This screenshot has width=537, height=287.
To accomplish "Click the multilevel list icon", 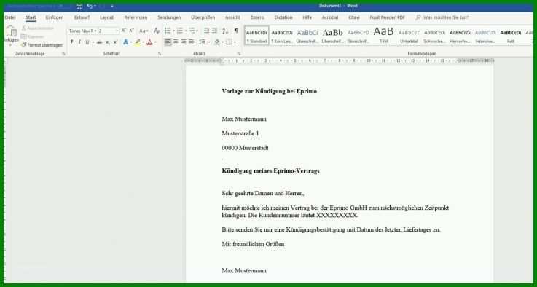I will pyautogui.click(x=192, y=31).
